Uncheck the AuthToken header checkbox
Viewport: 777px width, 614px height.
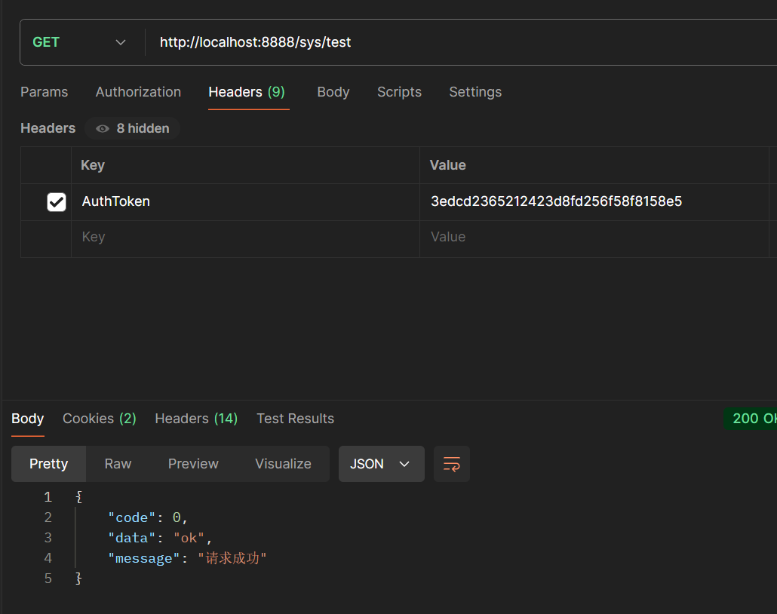point(57,202)
